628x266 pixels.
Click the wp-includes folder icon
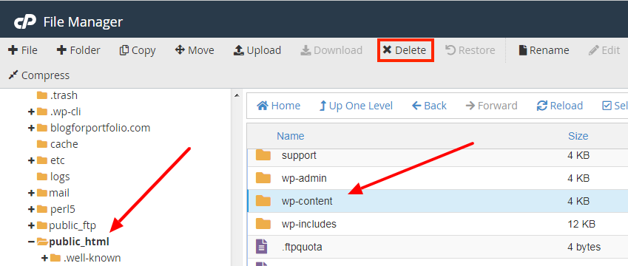[x=263, y=223]
